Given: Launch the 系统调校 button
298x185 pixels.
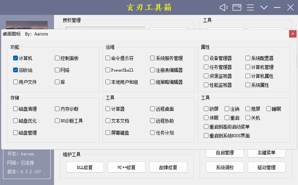Looking at the screenshot, I should tap(225, 167).
